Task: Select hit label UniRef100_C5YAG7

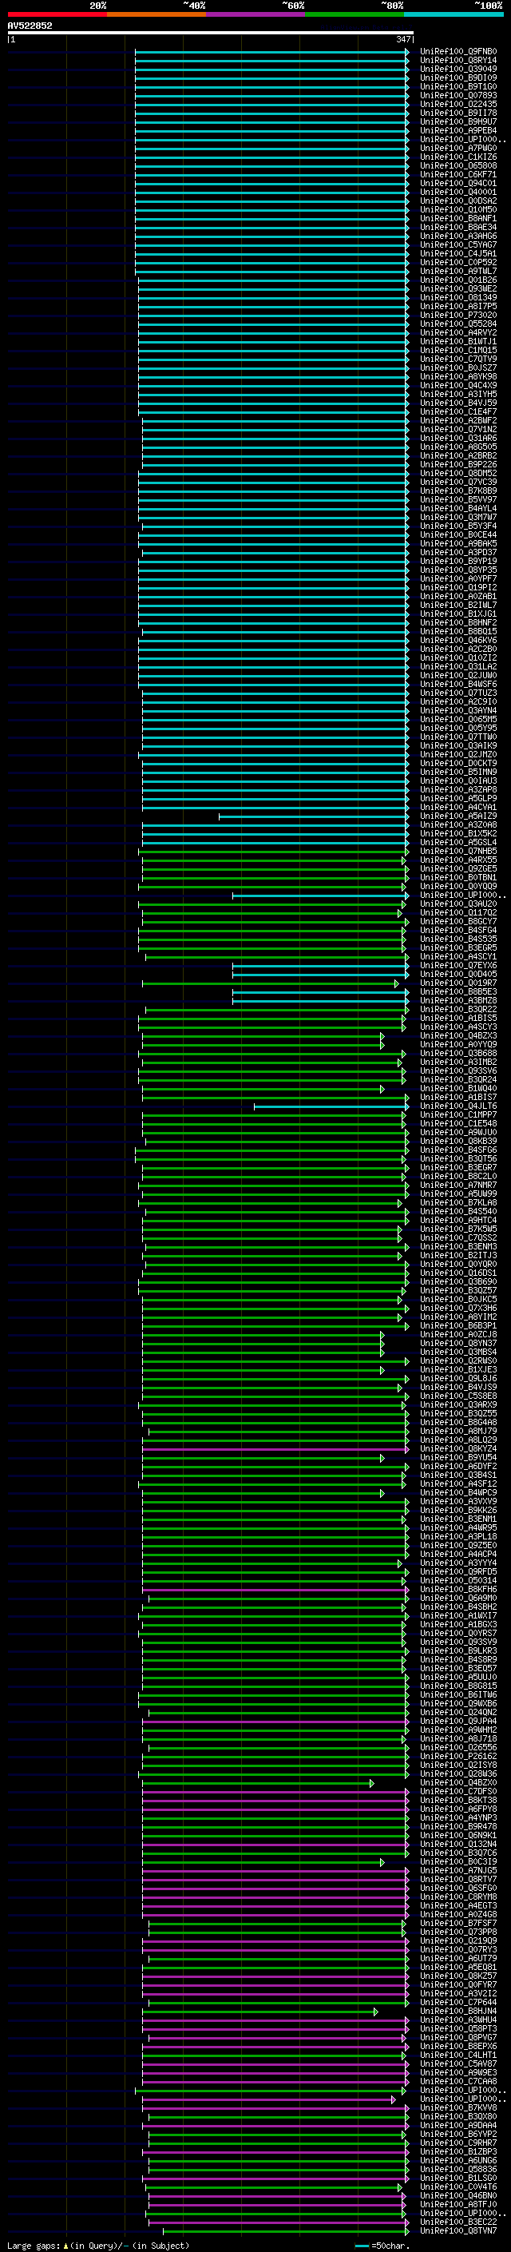Action: point(458,244)
